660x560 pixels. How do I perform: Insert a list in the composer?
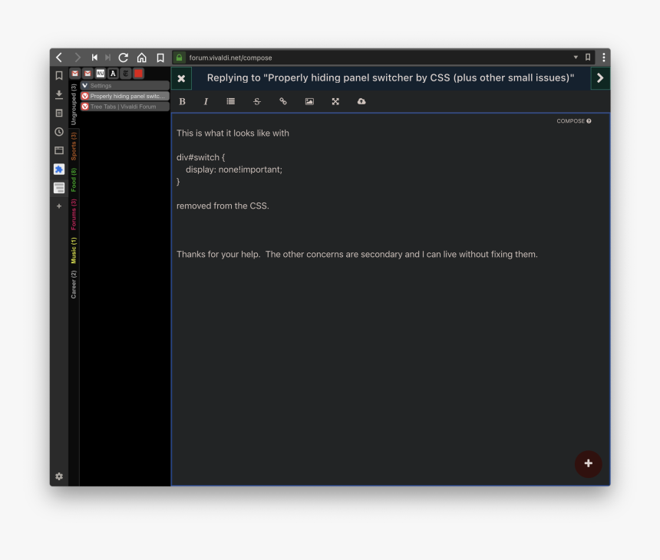pyautogui.click(x=231, y=101)
